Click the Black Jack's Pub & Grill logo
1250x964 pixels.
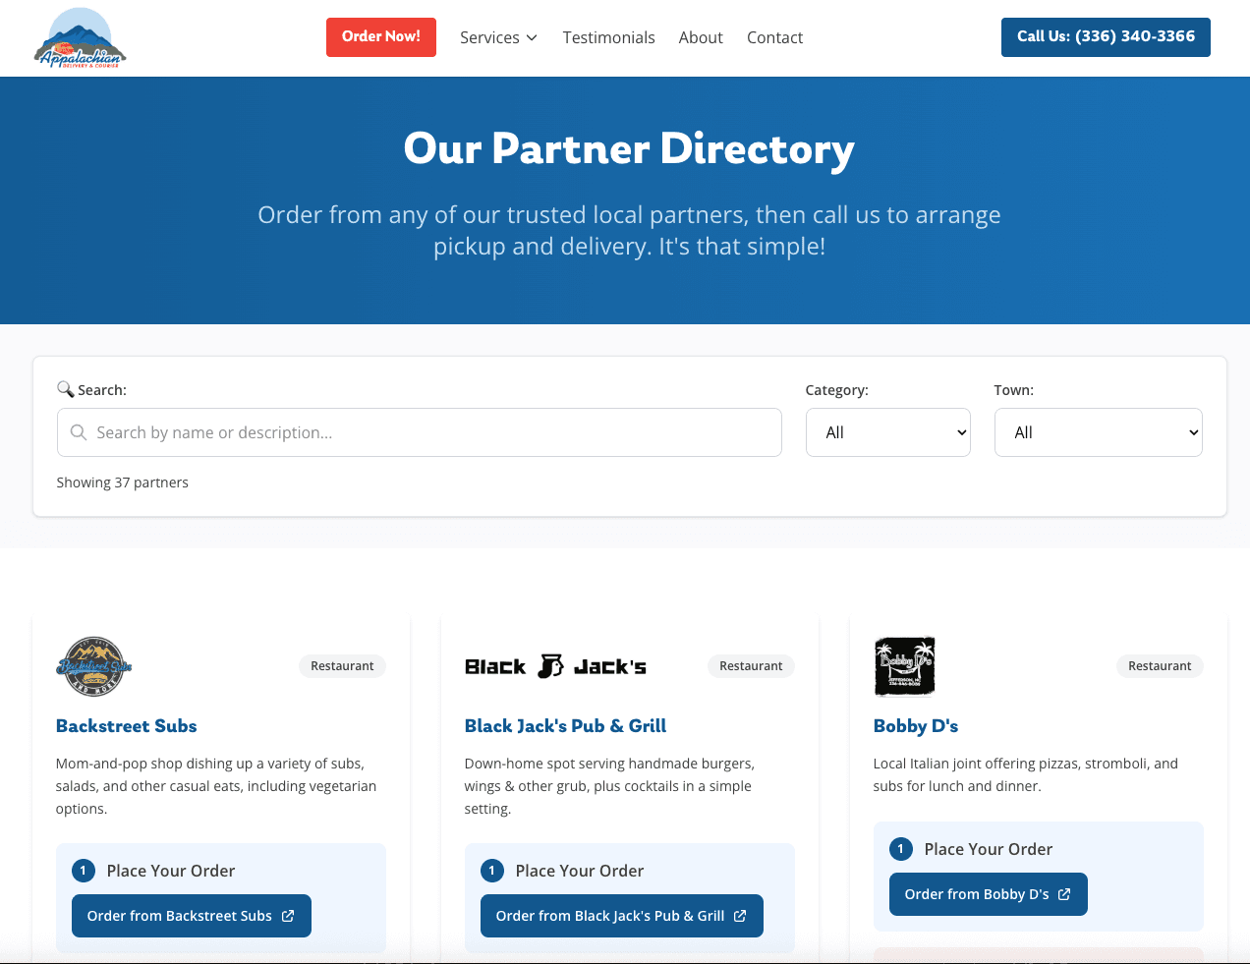coord(555,665)
